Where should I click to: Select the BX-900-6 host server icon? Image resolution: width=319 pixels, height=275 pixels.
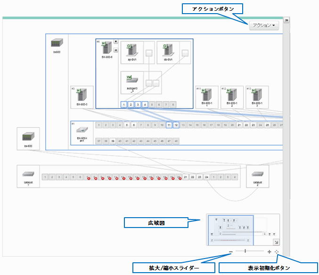pos(107,48)
